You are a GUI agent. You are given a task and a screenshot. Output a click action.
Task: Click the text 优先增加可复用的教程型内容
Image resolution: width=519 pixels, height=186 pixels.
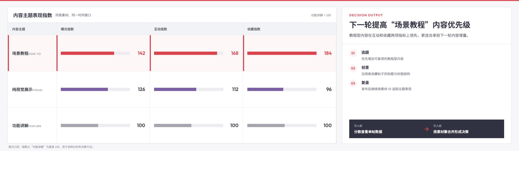tap(382, 59)
